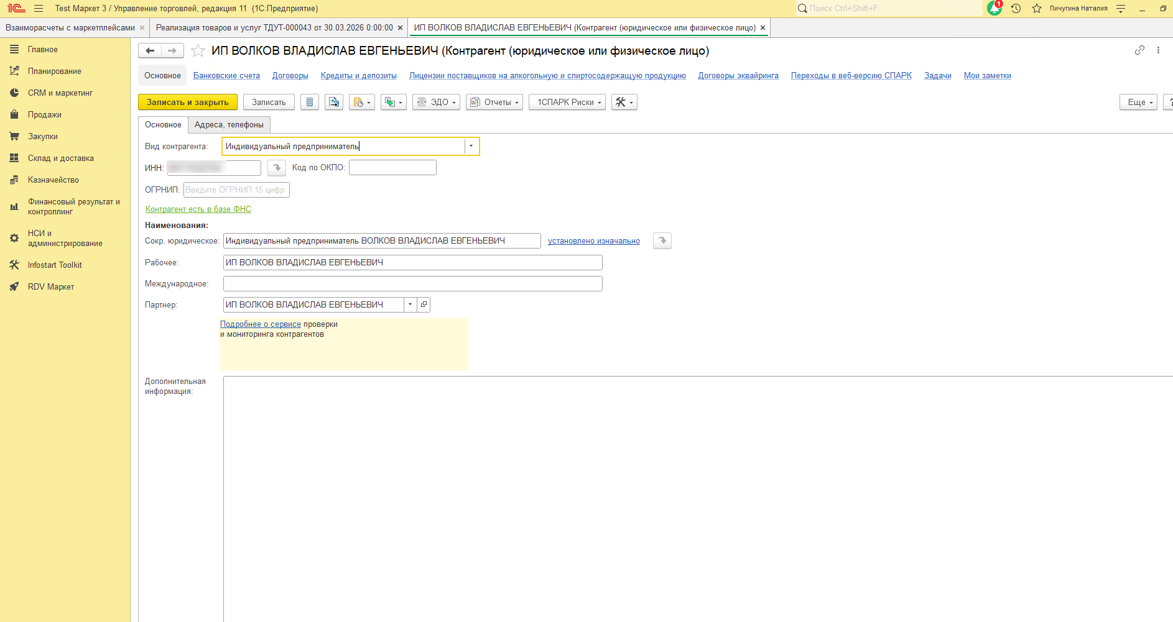
Task: Close the ИП ВОЛКОВ counterparty tab
Action: [763, 28]
